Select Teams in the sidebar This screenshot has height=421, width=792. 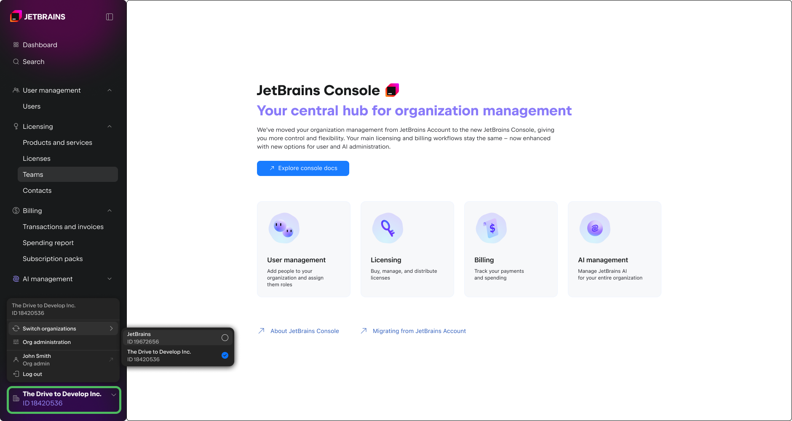[x=33, y=174]
